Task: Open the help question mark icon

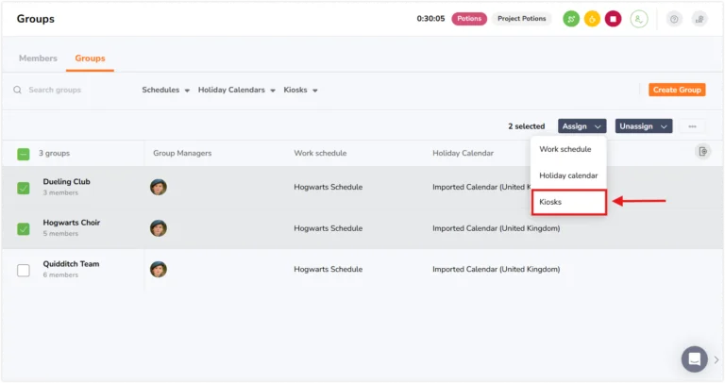Action: [x=674, y=19]
